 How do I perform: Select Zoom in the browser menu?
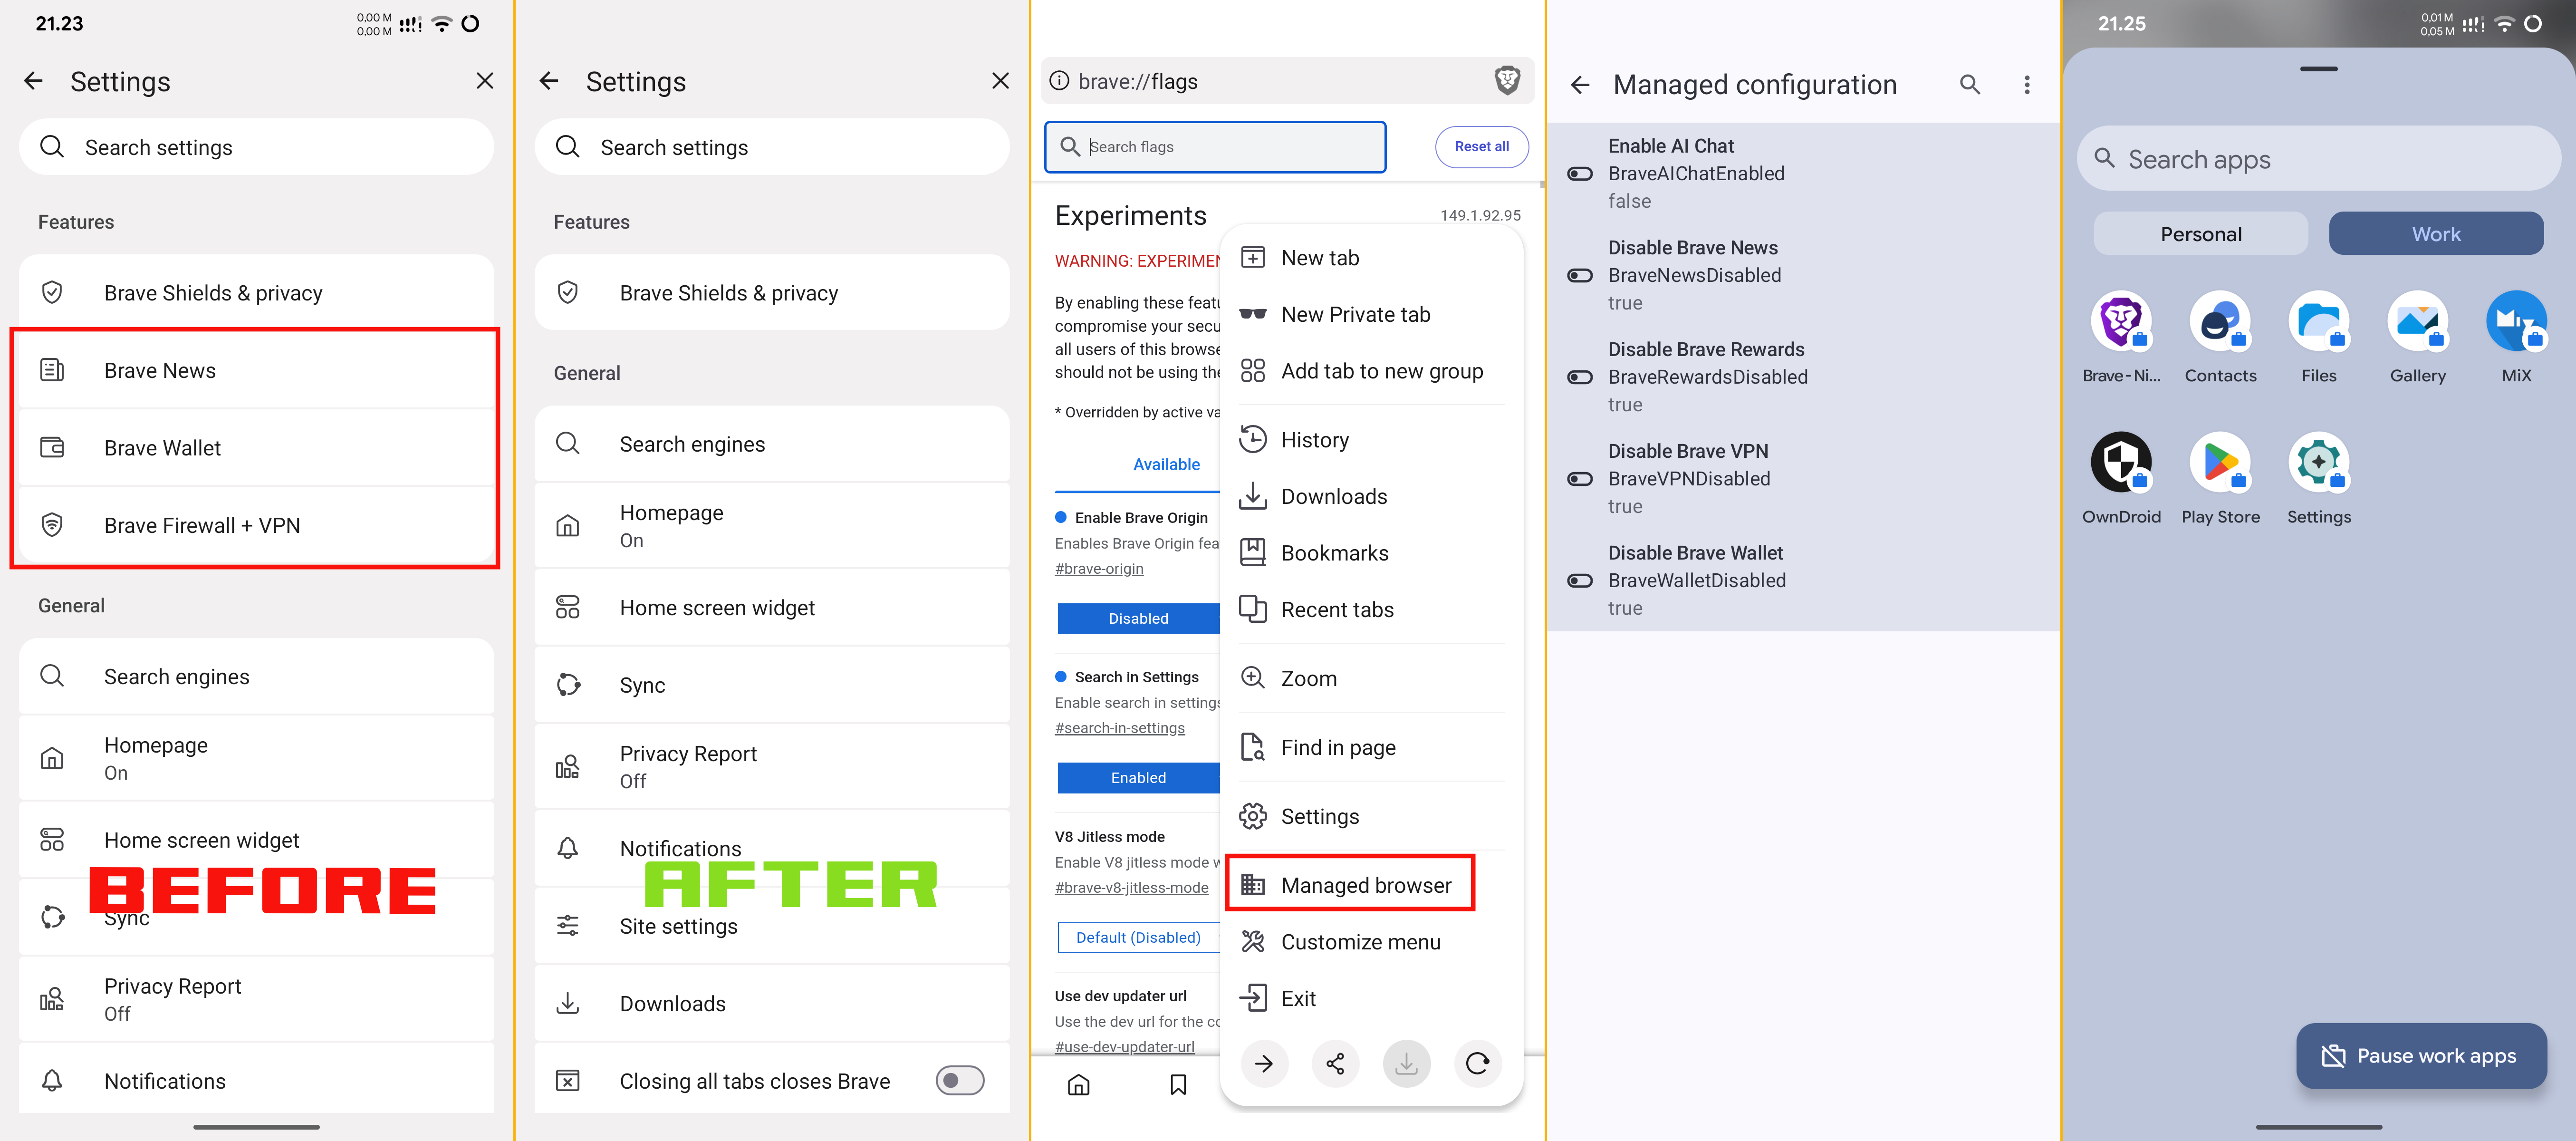click(1372, 678)
